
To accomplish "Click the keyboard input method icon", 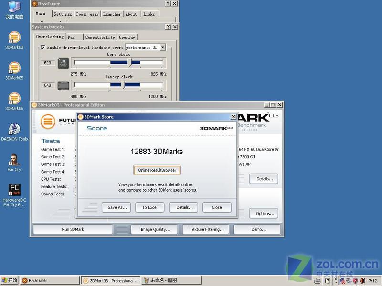I will coord(318,281).
